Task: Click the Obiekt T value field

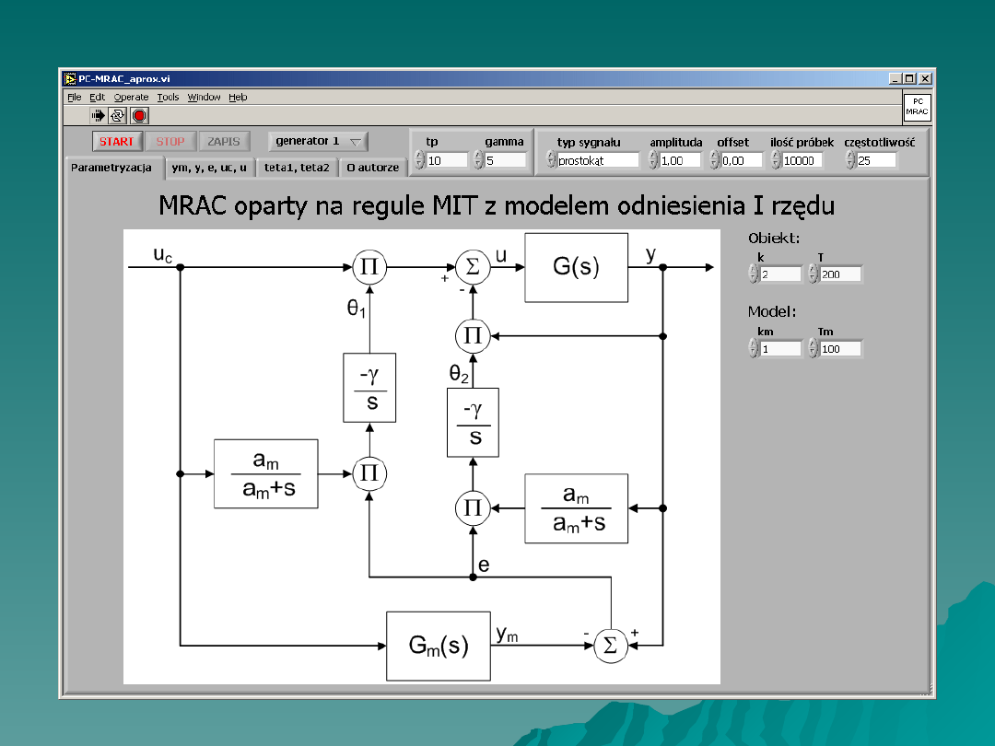Action: tap(839, 274)
